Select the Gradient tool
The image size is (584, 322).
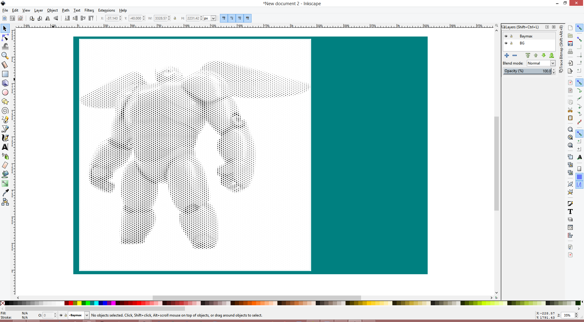point(5,184)
